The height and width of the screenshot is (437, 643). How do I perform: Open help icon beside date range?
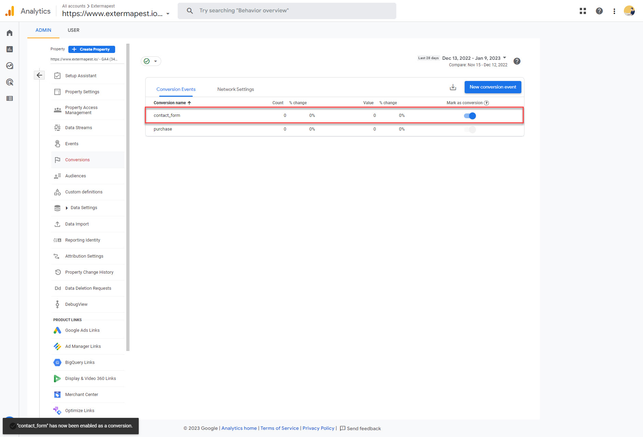coord(517,61)
